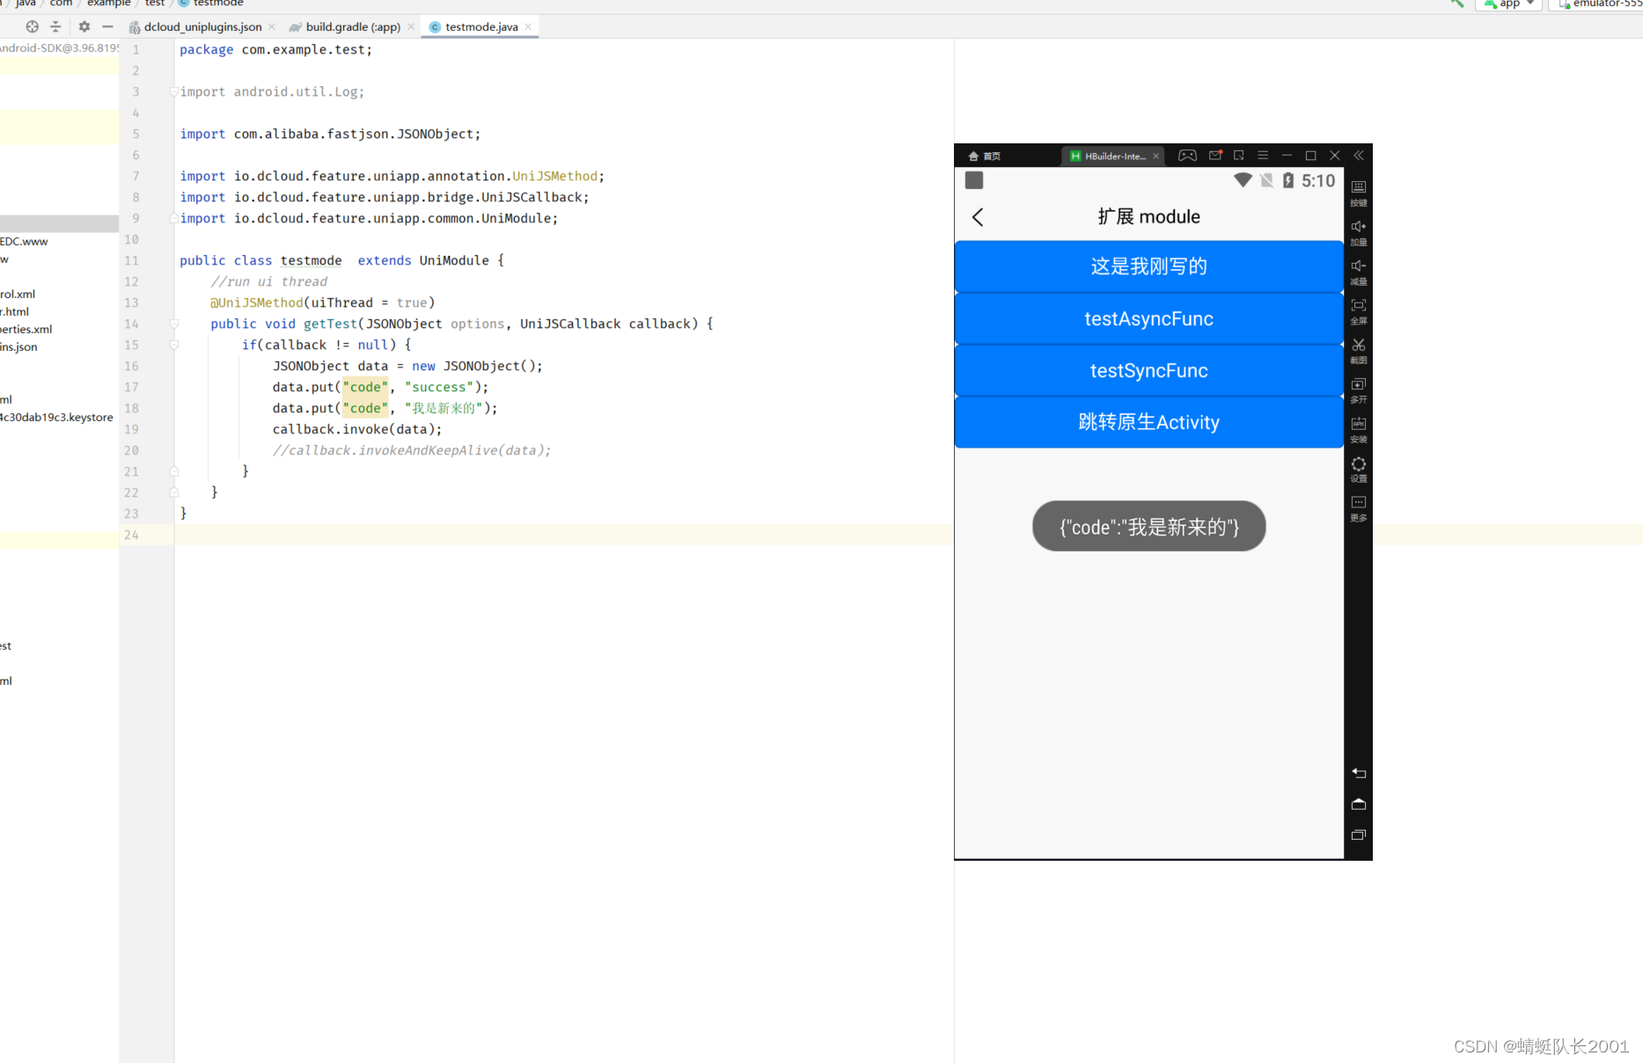Image resolution: width=1643 pixels, height=1063 pixels.
Task: Collapse the fold marker at getTest method line 14
Action: click(174, 324)
